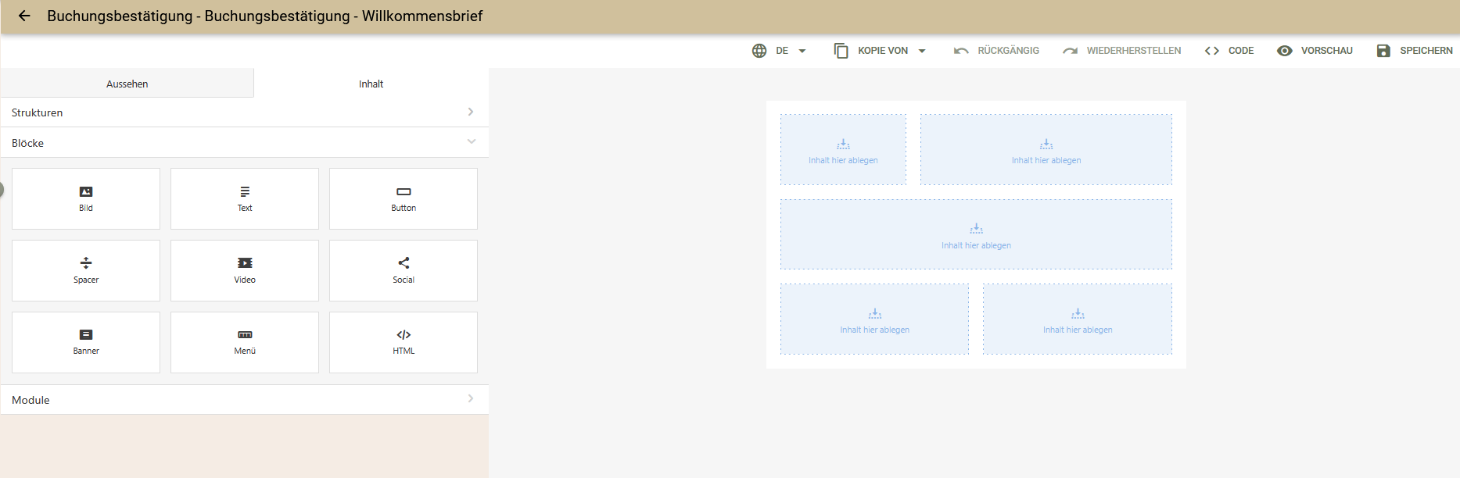Click the Social block label
1460x478 pixels.
click(x=404, y=280)
